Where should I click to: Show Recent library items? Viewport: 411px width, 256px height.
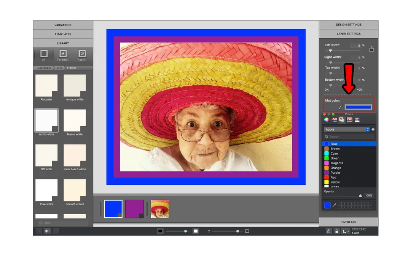coord(82,55)
